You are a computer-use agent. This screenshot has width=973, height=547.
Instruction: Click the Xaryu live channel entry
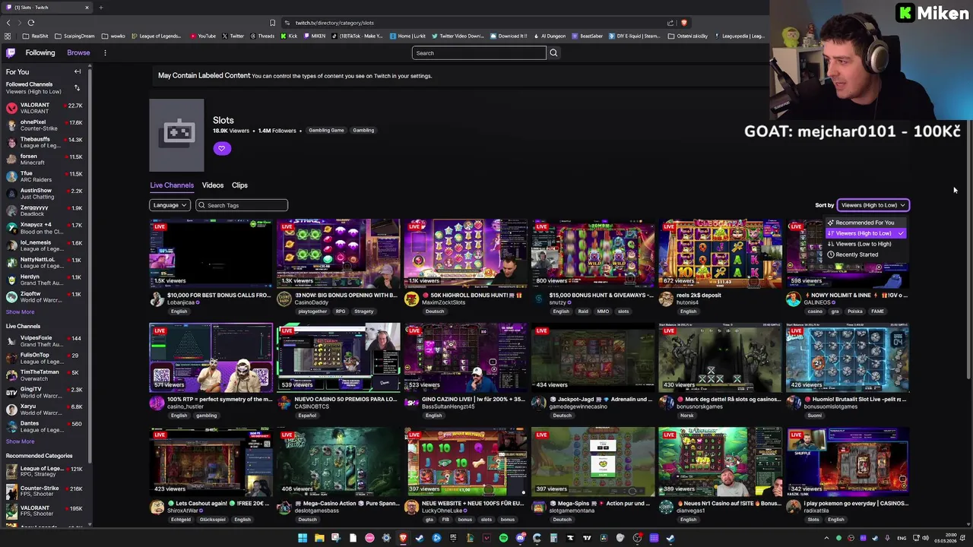44,409
